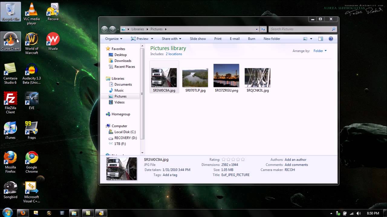
Task: Click the Search Pictures input box
Action: coord(299,29)
